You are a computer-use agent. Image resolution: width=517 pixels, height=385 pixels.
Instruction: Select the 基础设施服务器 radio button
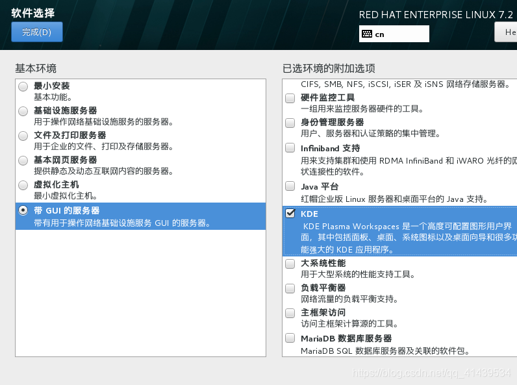(23, 112)
